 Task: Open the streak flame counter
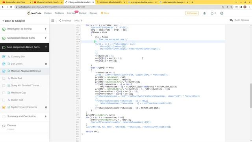coord(213,13)
